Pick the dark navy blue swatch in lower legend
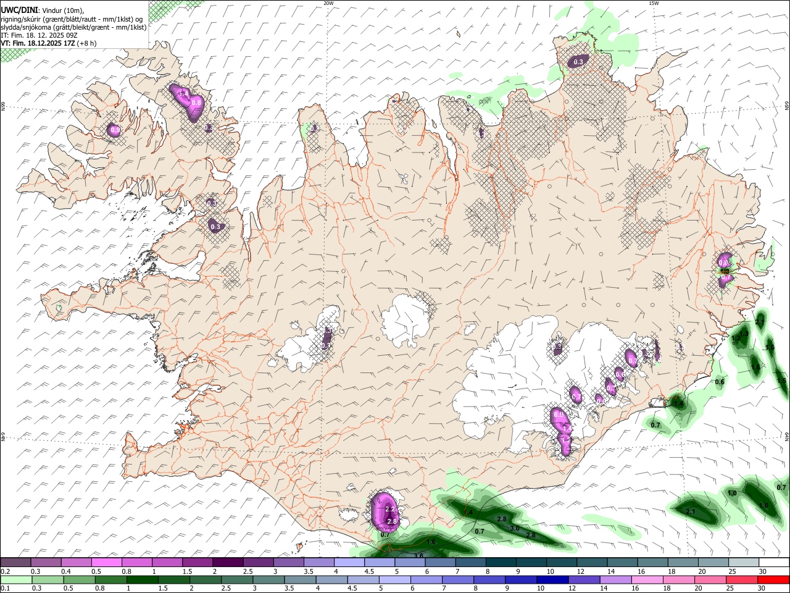This screenshot has width=790, height=593. tap(552, 580)
